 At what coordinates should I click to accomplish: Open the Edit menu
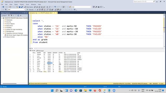(x=6, y=4)
